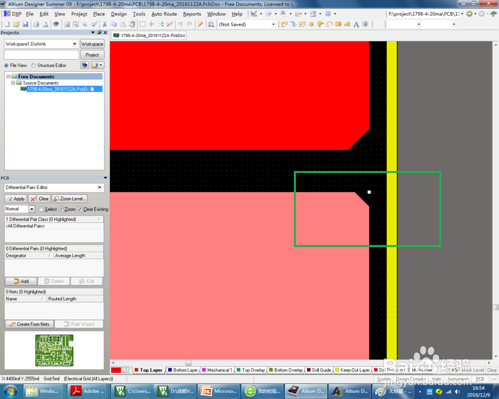Viewport: 499px width, 399px height.
Task: Select the Place Fill rectangle icon
Action: click(338, 24)
